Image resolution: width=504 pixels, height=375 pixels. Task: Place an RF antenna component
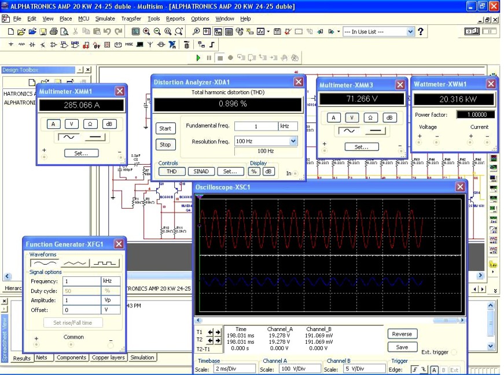[150, 44]
